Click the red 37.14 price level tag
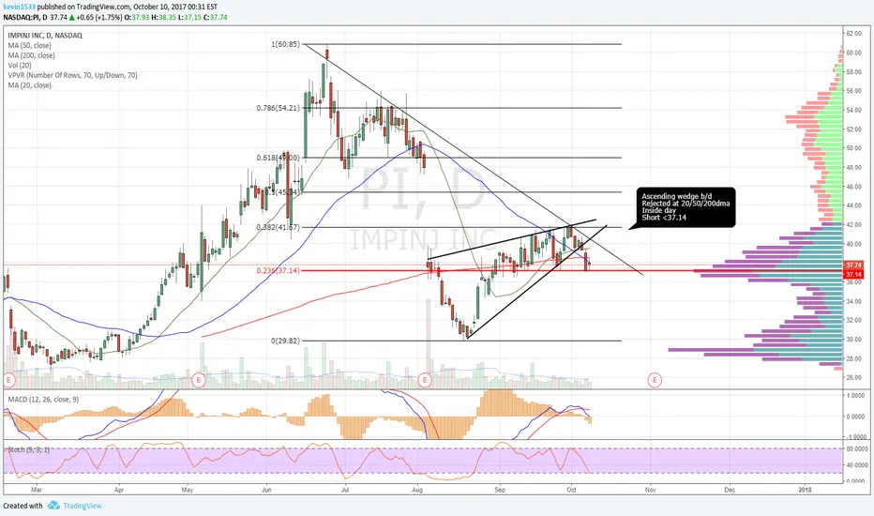Viewport: 874px width, 516px height. pos(853,275)
